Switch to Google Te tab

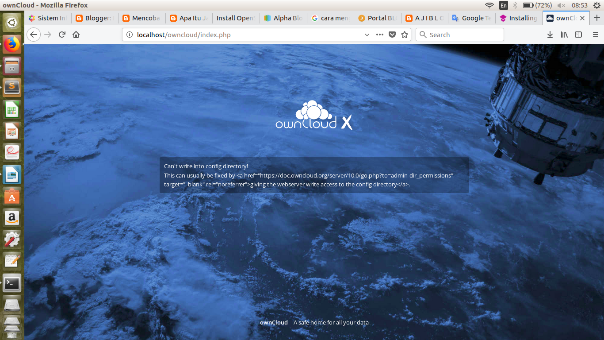tap(472, 18)
